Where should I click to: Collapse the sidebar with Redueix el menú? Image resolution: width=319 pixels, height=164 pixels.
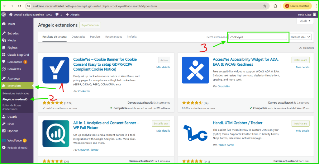click(x=17, y=148)
